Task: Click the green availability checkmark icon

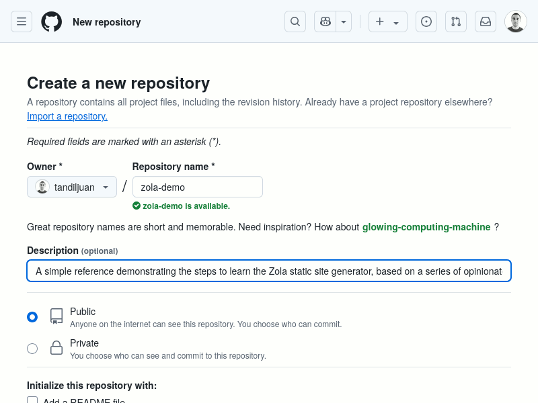Action: tap(137, 206)
